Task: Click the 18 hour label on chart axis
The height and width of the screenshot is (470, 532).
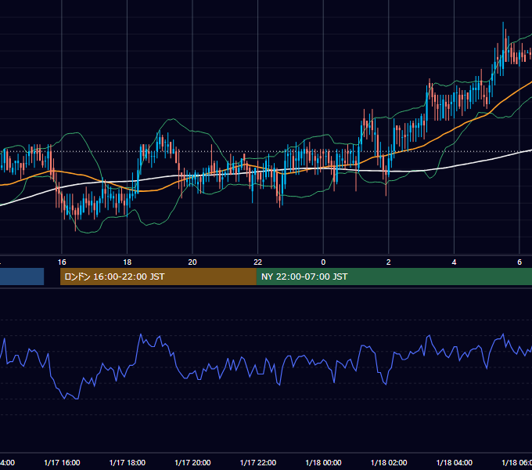Action: [128, 262]
